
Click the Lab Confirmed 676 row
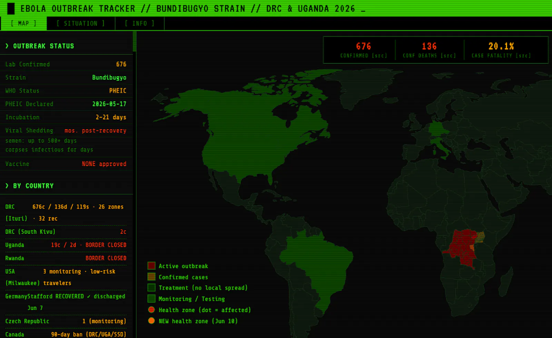pyautogui.click(x=66, y=64)
